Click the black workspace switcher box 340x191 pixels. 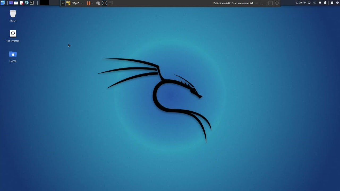click(44, 3)
